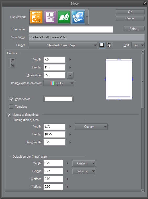Image resolution: width=148 pixels, height=199 pixels.
Task: Open the Unit dropdown showing in
Action: point(138,45)
